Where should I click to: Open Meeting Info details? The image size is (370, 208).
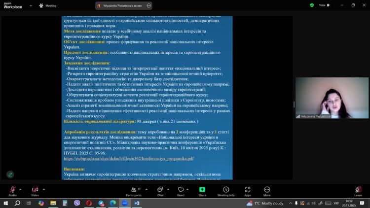click(226, 191)
